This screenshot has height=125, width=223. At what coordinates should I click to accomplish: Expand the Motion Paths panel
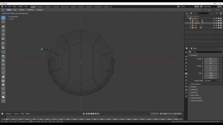point(195,95)
